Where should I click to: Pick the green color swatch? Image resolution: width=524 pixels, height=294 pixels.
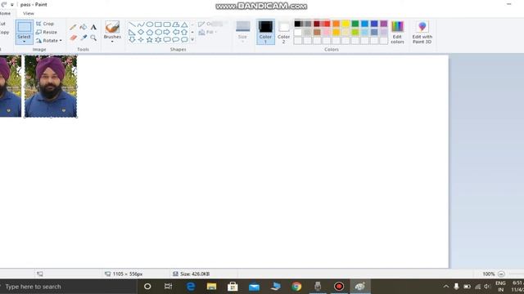(x=355, y=24)
